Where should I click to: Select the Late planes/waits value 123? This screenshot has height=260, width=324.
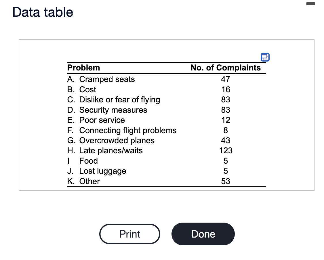(226, 150)
